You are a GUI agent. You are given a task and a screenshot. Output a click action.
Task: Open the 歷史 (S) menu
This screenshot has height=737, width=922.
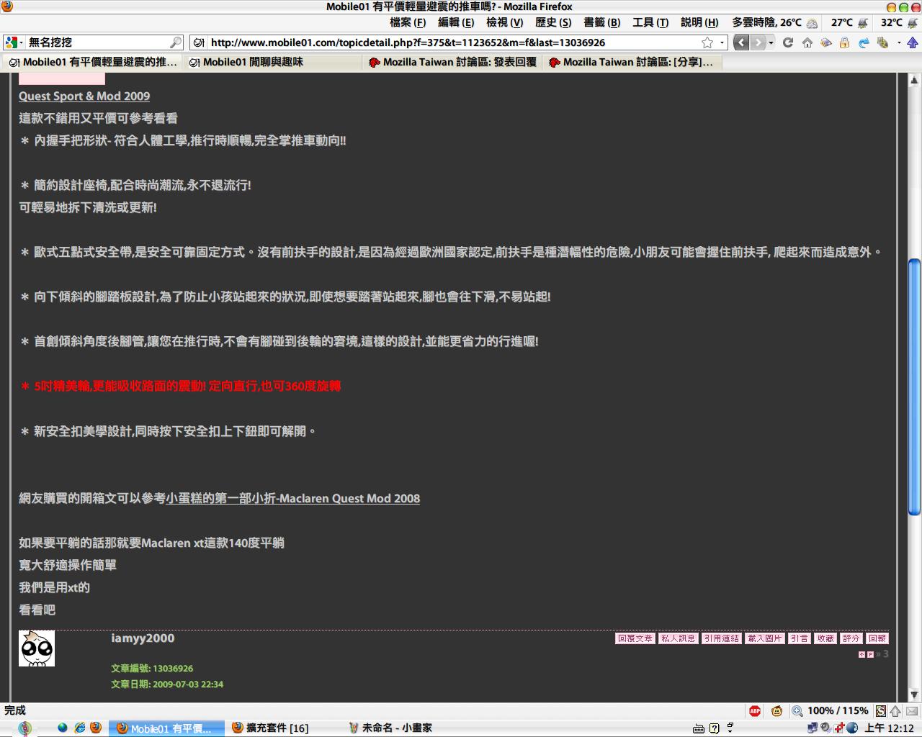click(x=553, y=23)
